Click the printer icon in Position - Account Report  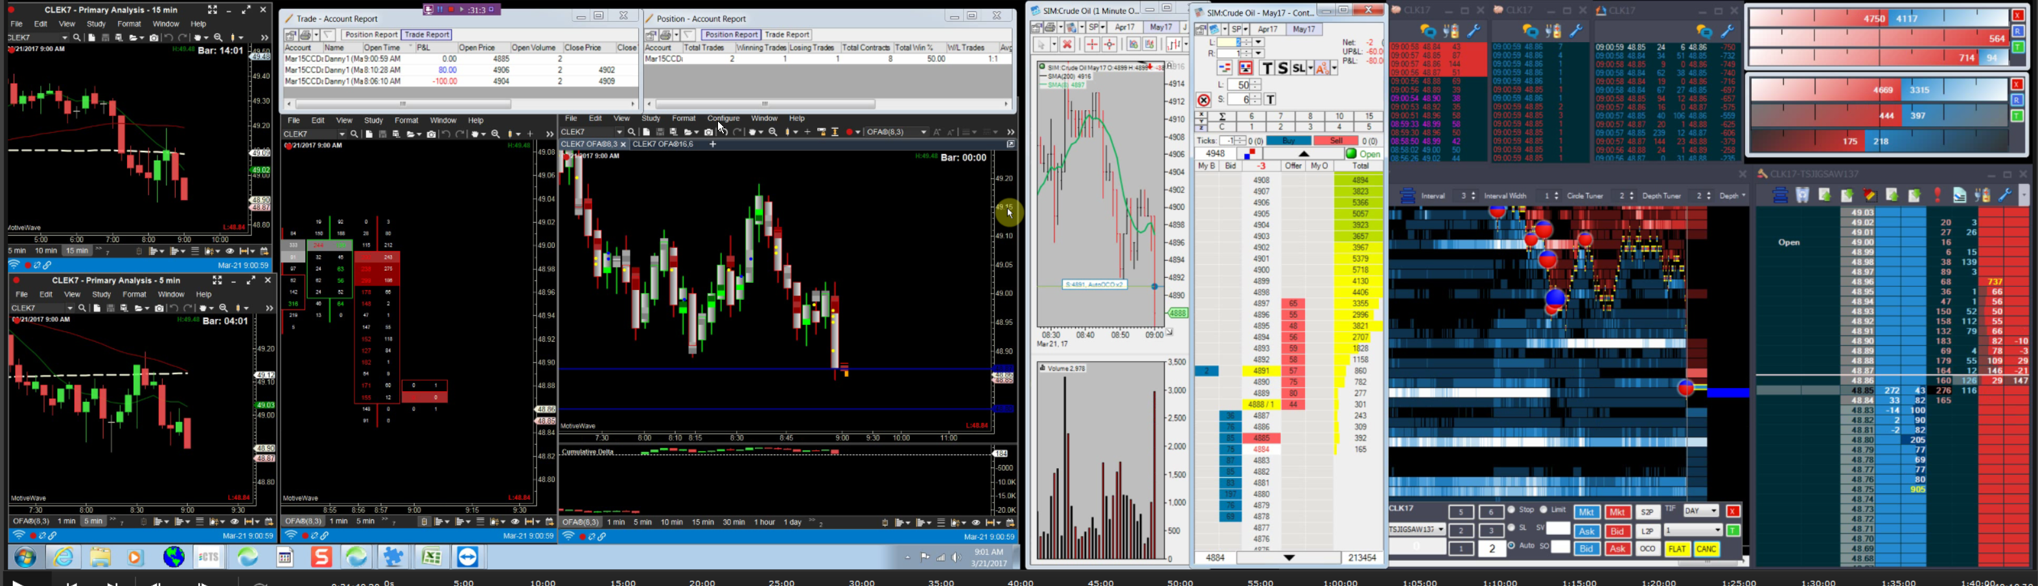pos(666,35)
